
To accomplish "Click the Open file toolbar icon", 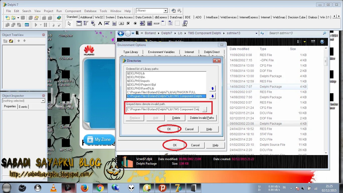I will pyautogui.click(x=13, y=18).
